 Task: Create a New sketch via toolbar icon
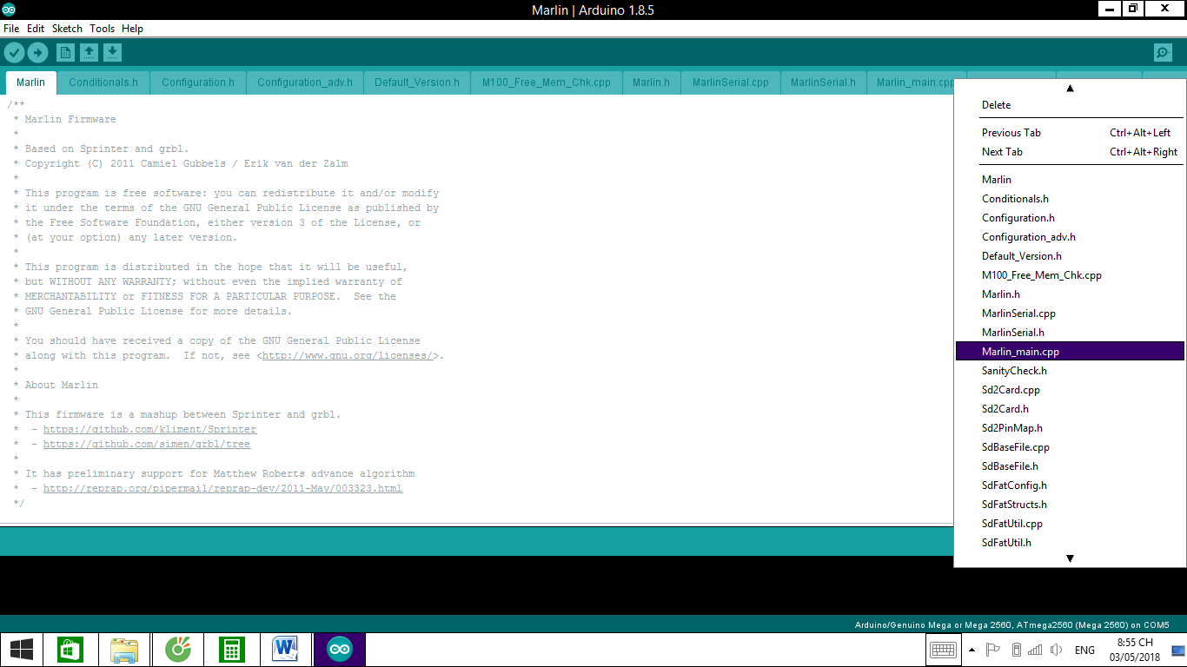tap(65, 53)
